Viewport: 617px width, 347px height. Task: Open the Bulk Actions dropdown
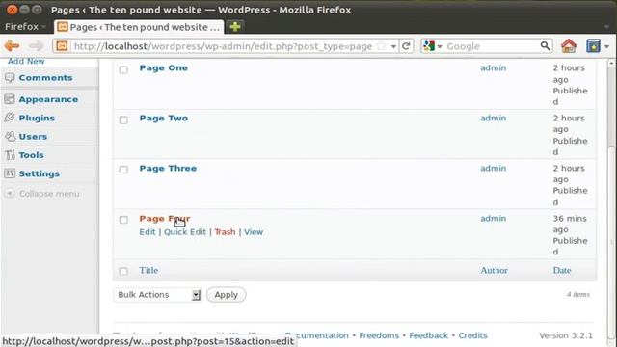tap(157, 295)
